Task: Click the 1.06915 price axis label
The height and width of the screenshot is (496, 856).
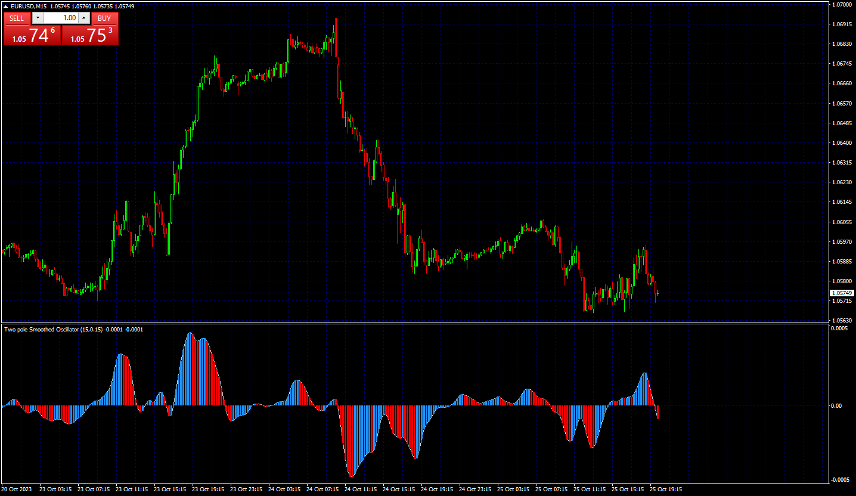Action: tap(841, 24)
